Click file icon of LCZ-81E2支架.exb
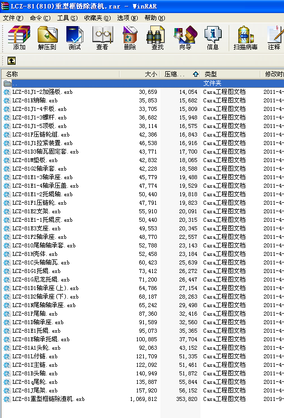Viewport: 284px width, 418px height. click(x=7, y=211)
